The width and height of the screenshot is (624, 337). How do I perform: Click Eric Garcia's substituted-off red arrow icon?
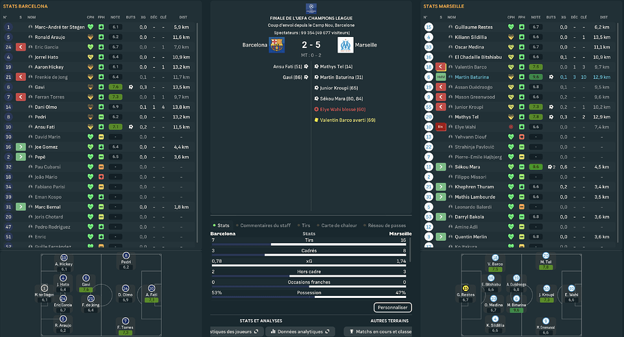21,47
